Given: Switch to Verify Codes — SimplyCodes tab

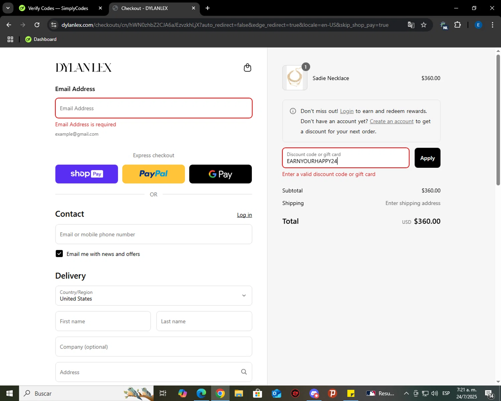Looking at the screenshot, I should pyautogui.click(x=58, y=8).
